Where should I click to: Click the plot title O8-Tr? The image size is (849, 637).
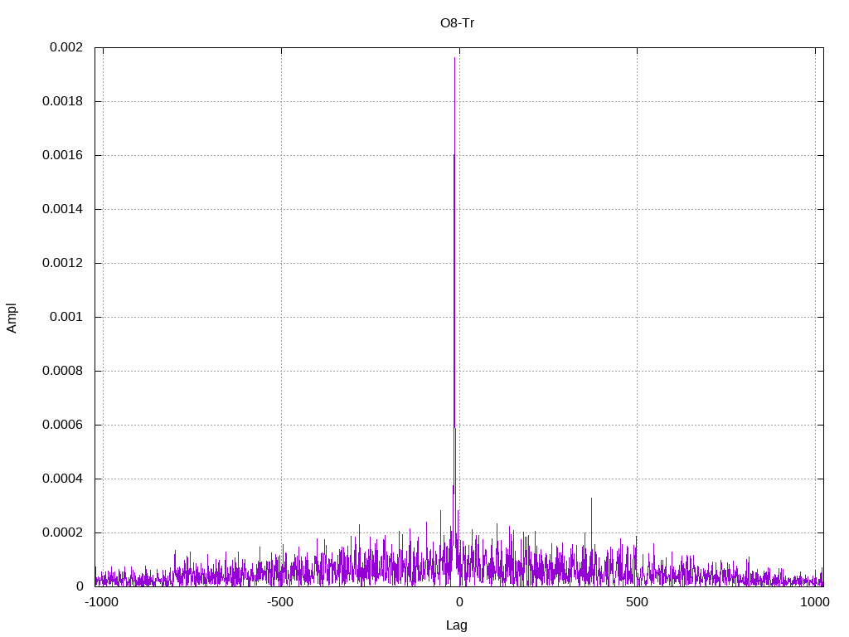coord(457,22)
